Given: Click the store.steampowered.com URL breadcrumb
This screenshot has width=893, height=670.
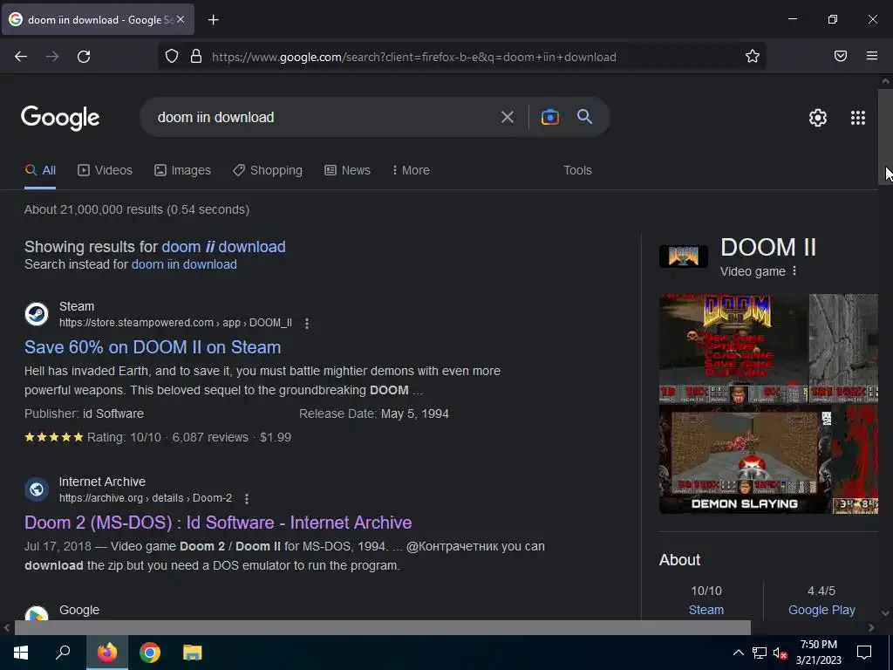Looking at the screenshot, I should point(175,323).
